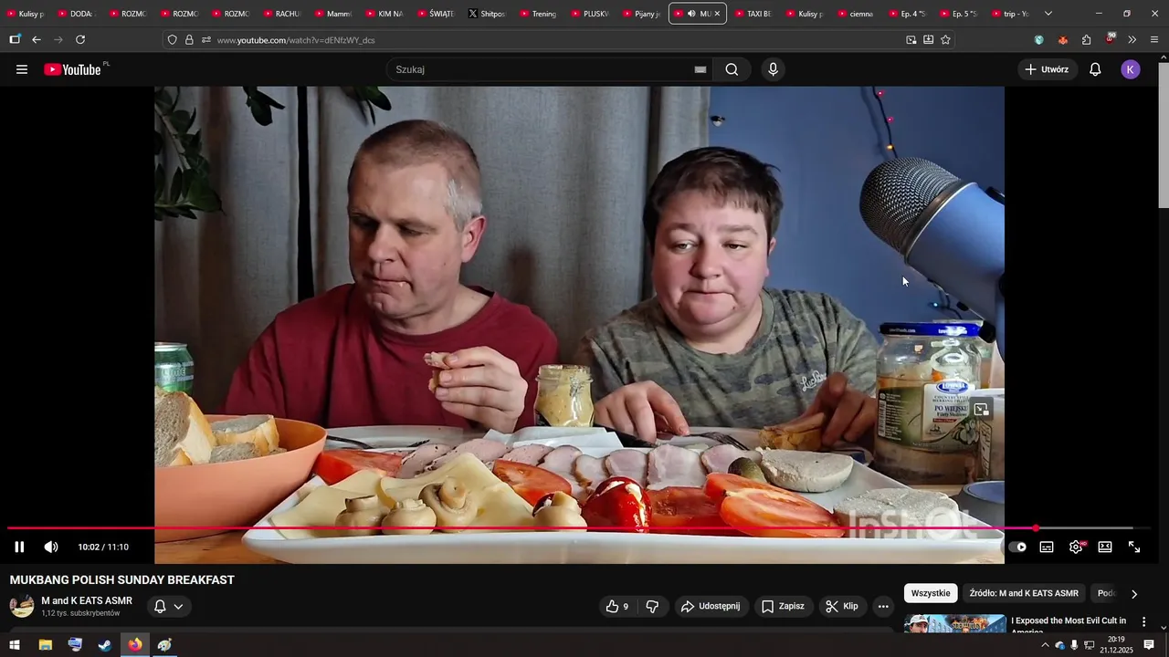
Task: Switch to the trip - Yo tab
Action: click(1009, 14)
